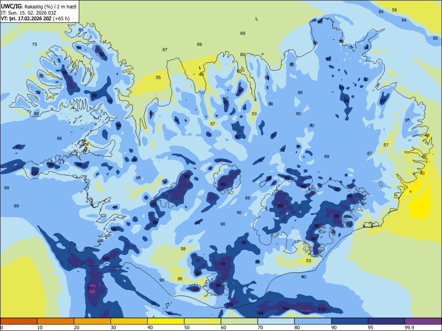Click the map value '86'

(x=300, y=92)
